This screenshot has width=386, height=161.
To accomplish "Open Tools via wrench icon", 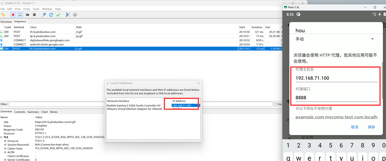I will (68, 14).
